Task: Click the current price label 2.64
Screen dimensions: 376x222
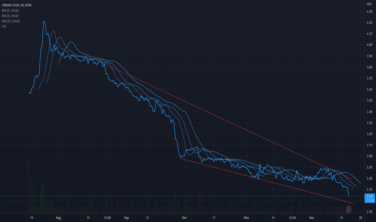Action: click(370, 196)
